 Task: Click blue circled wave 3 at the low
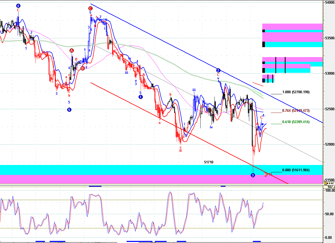[x=253, y=175]
